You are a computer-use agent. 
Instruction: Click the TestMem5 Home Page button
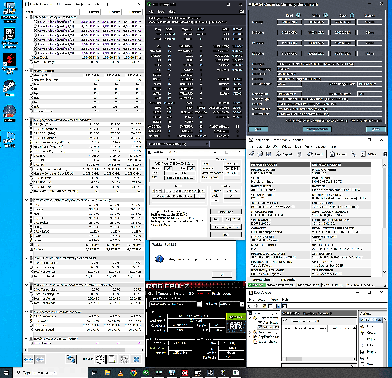[x=226, y=212]
